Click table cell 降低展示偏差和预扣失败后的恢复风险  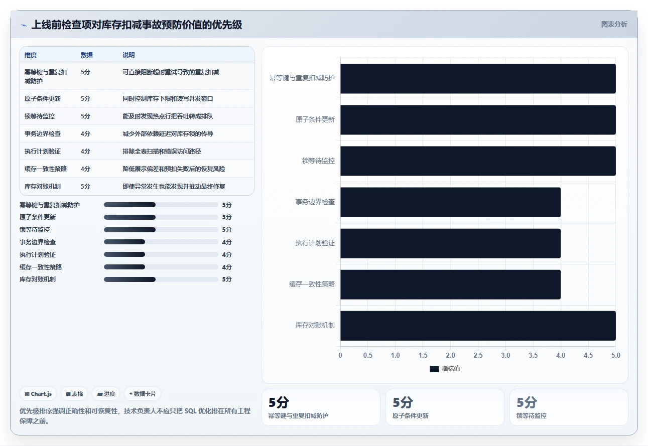click(x=174, y=169)
